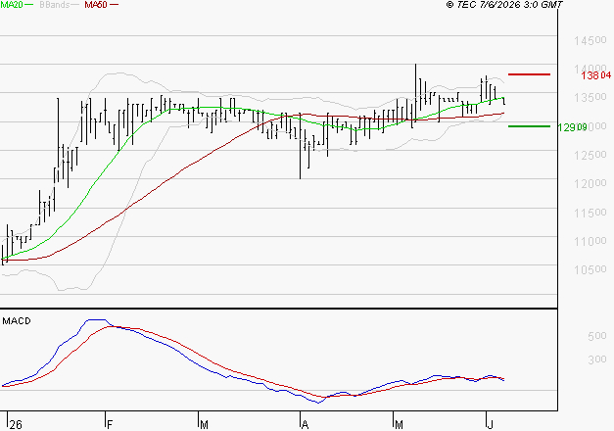
Task: Click the red resistance level line
Action: click(x=529, y=74)
